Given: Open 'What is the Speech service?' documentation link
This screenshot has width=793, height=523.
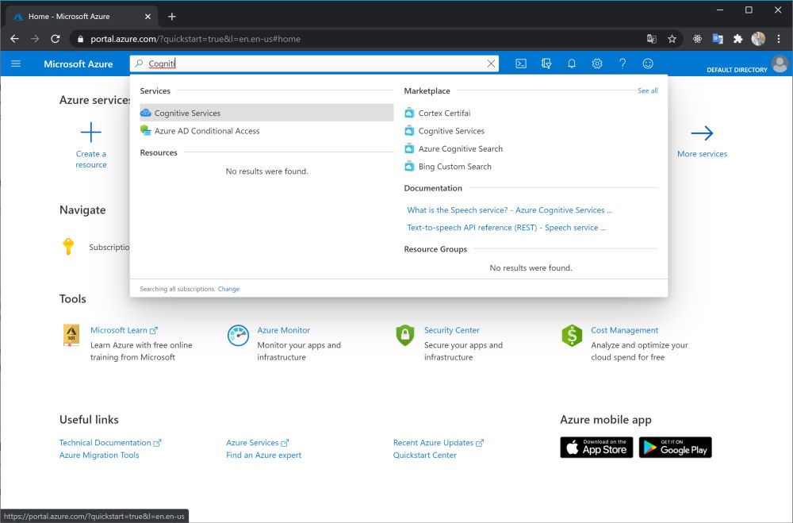Looking at the screenshot, I should 509,210.
